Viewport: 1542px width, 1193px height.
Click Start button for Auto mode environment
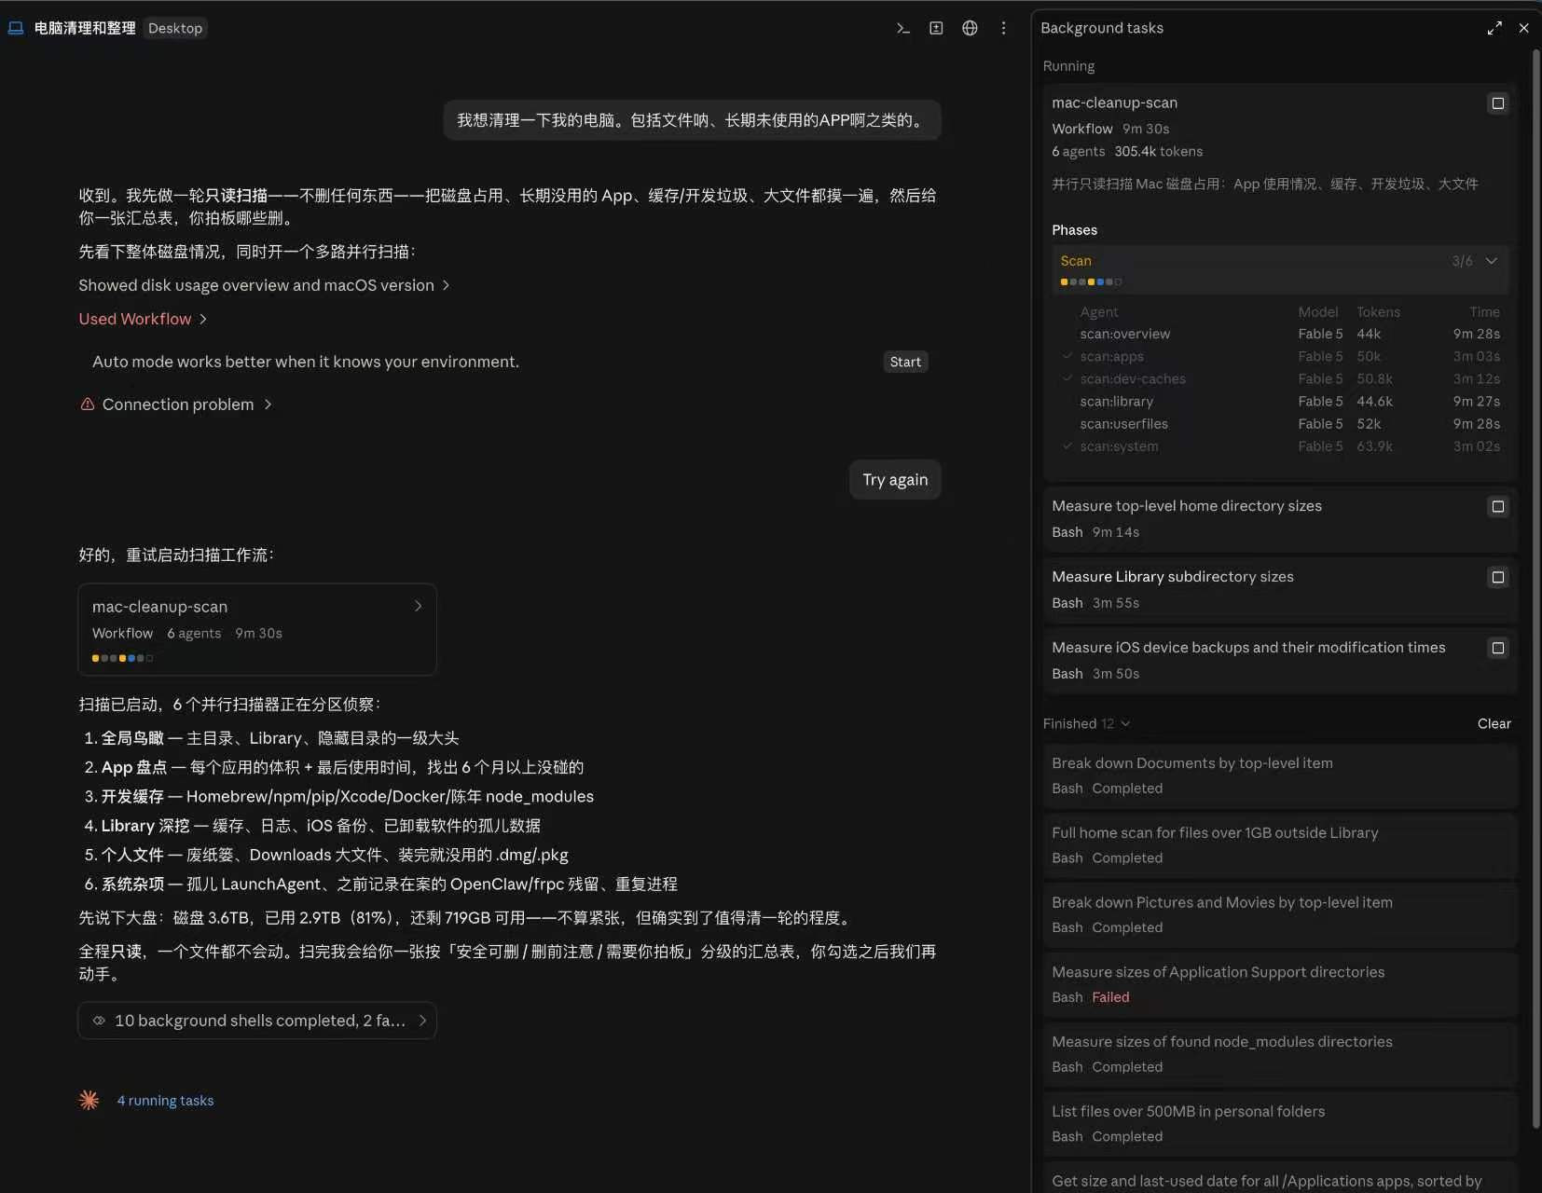905,362
